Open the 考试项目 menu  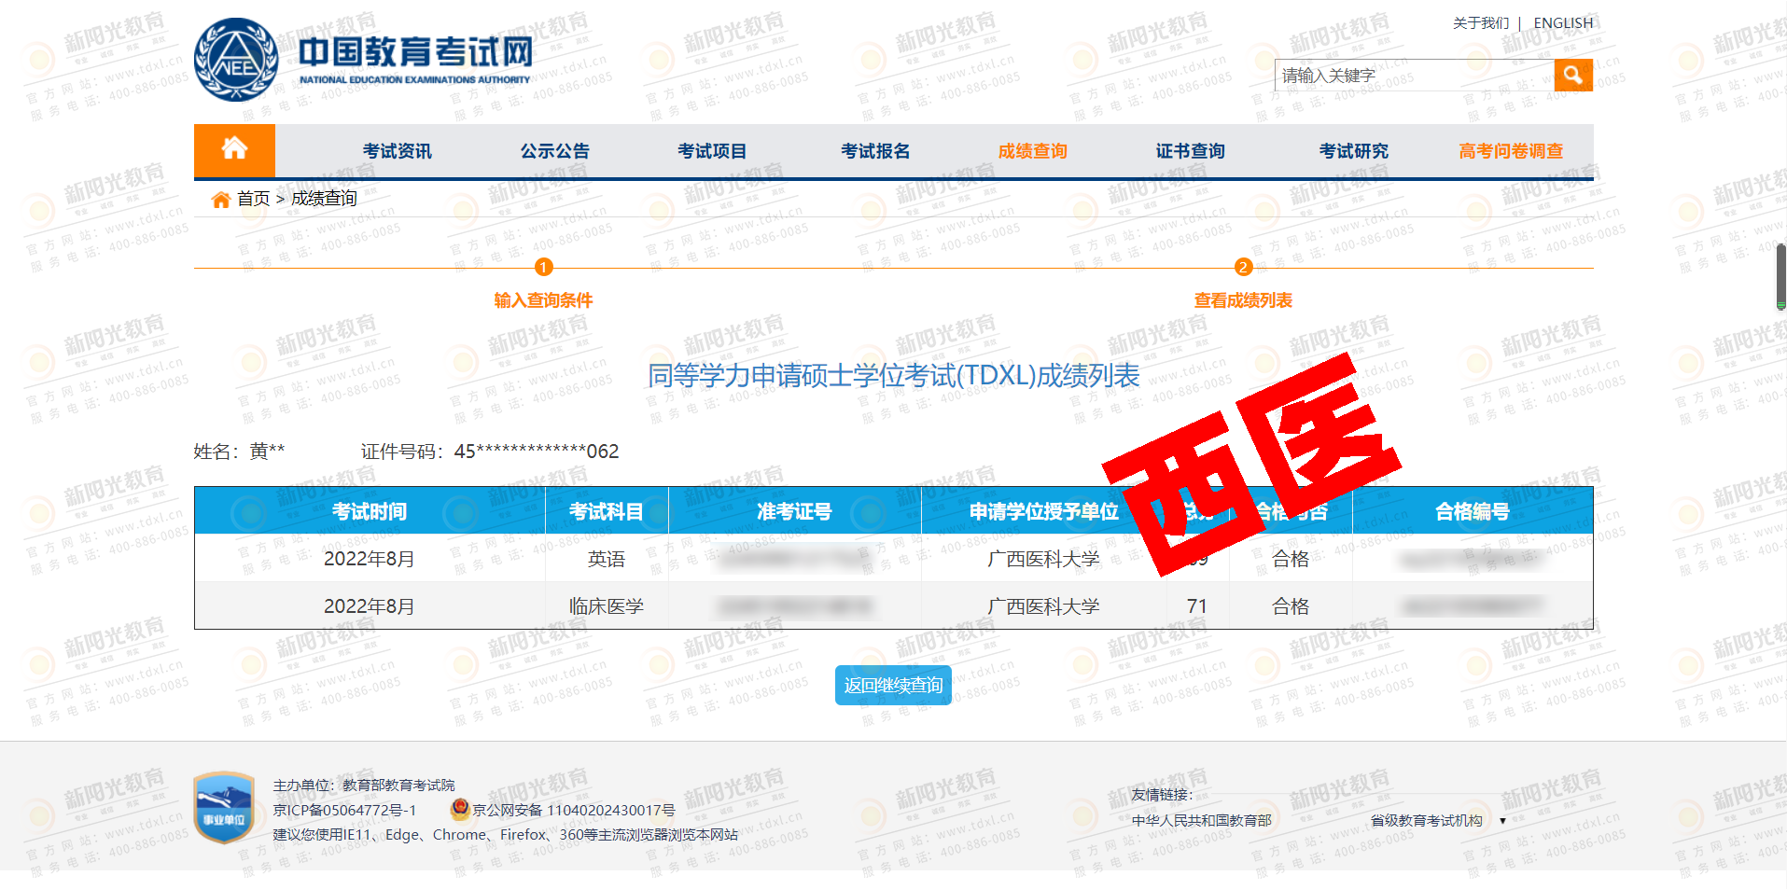(712, 151)
